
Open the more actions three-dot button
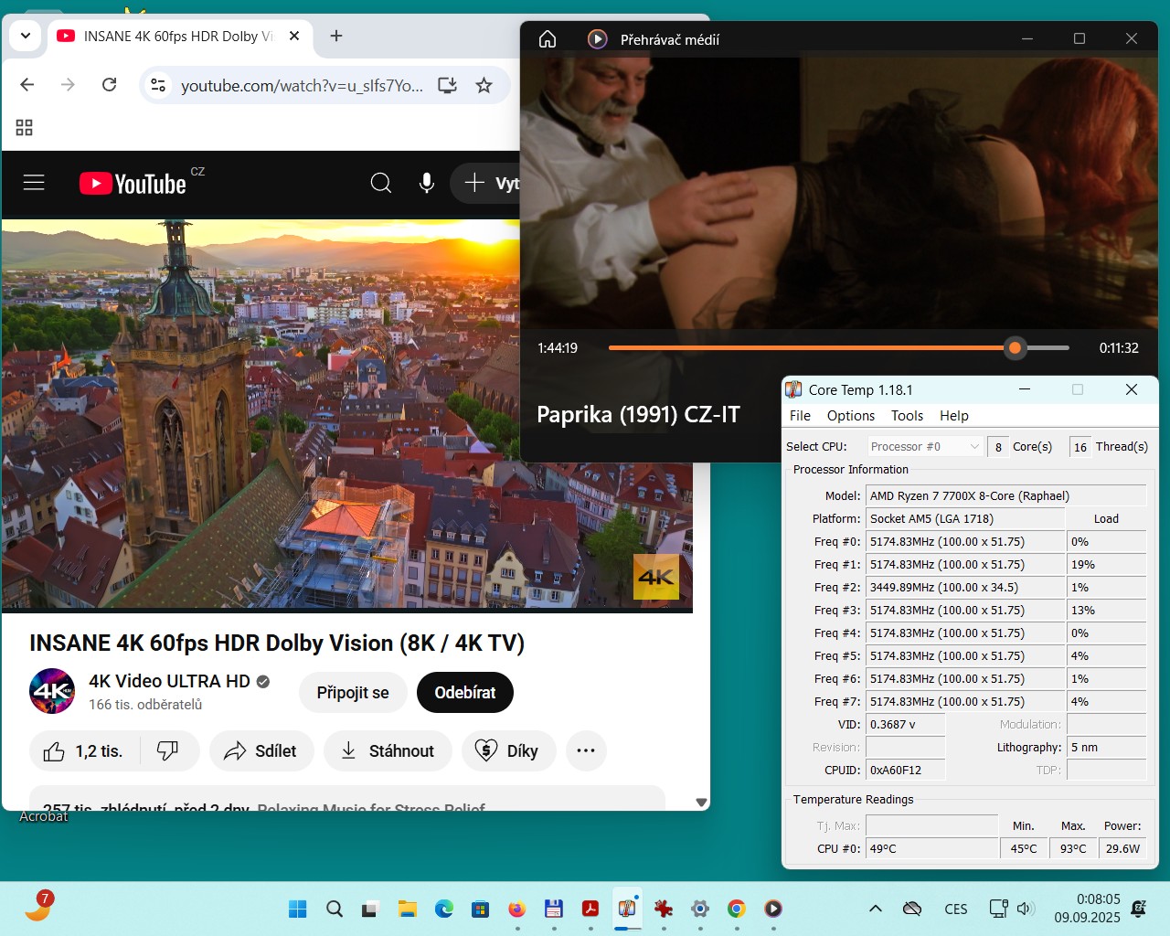586,750
